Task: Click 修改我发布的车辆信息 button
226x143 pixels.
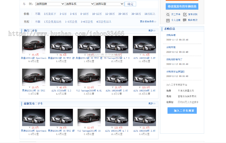Action: (182, 6)
